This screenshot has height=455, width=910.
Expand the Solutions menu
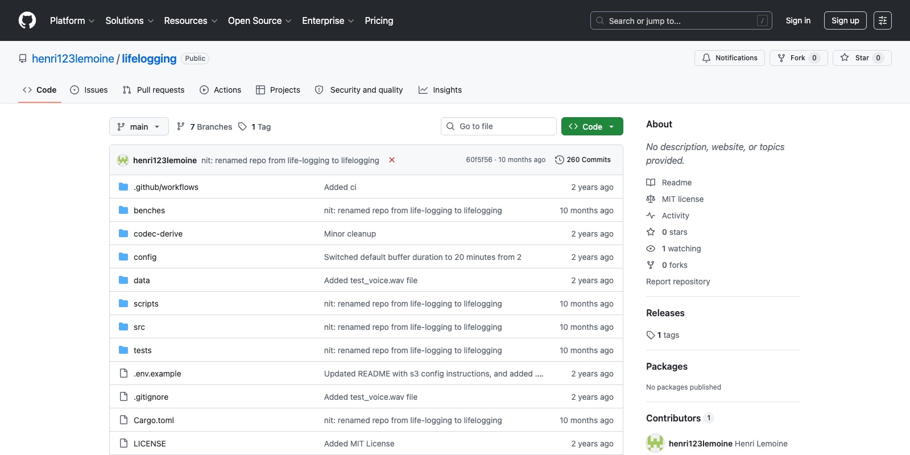point(130,20)
